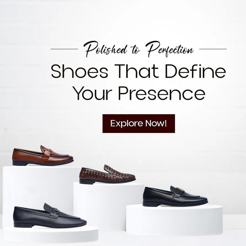Click the Polished to Perfection script tagline
Screen dimensions: 246x246
coord(138,49)
